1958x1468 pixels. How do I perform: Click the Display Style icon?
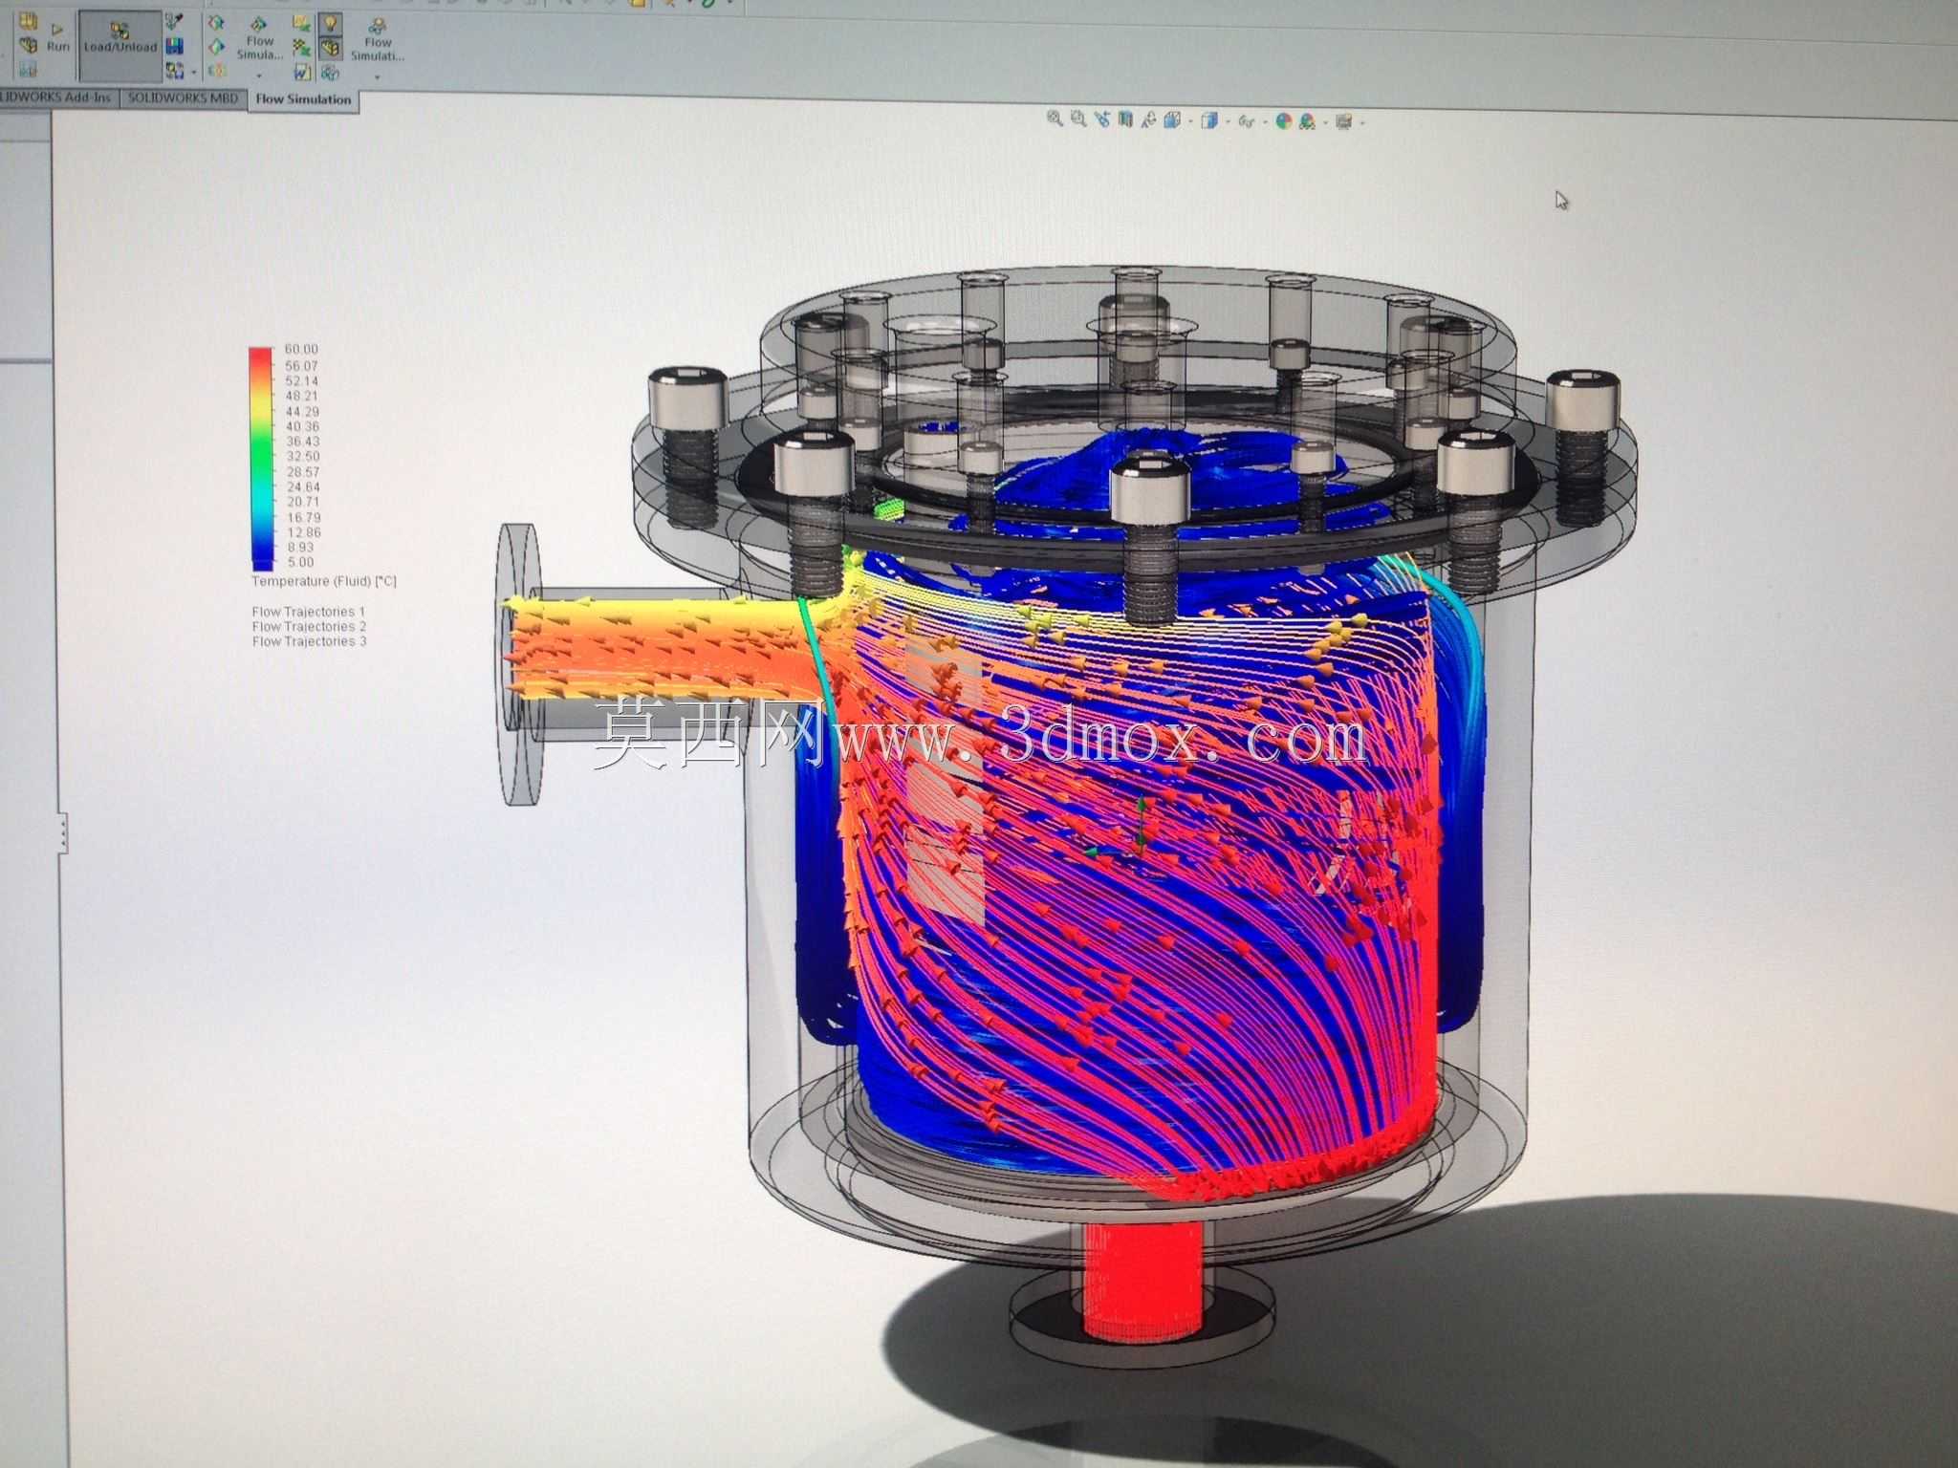click(x=1209, y=121)
